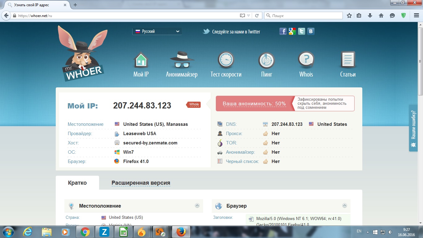
Task: Open the Facebook social icon
Action: click(283, 31)
